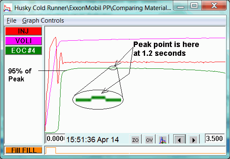Click the 15:51:36 Apr 14 timestamp

coord(93,140)
